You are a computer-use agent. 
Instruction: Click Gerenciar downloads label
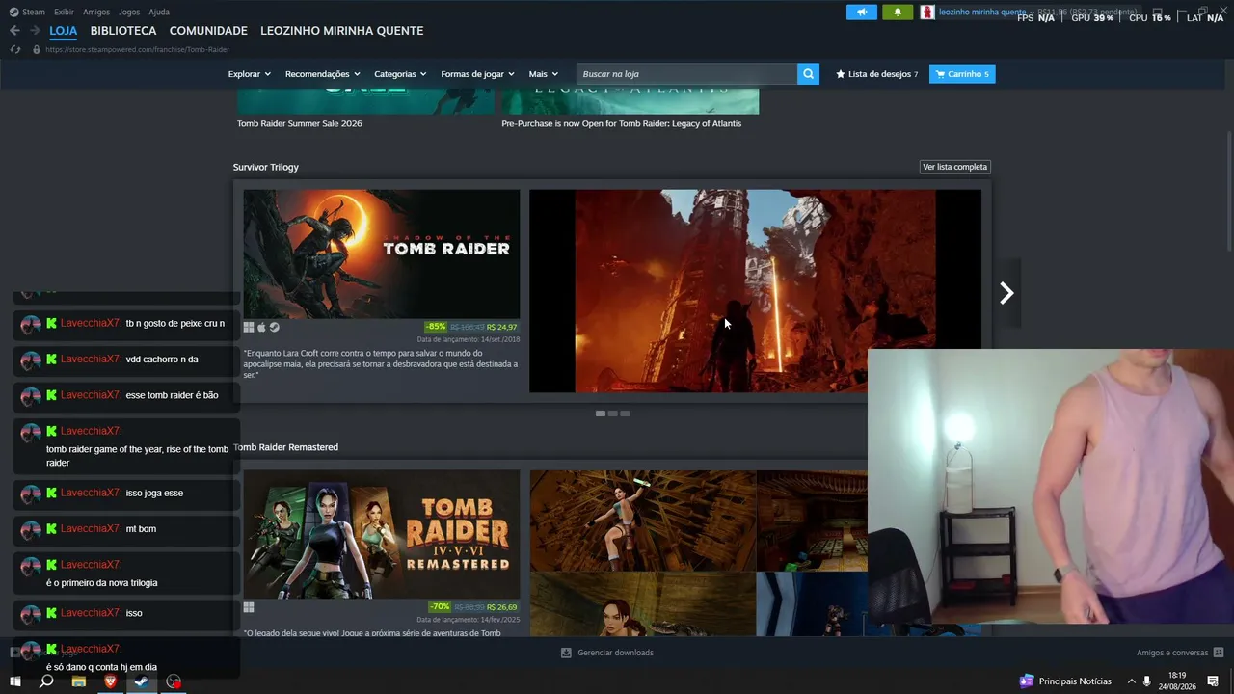[x=615, y=653]
